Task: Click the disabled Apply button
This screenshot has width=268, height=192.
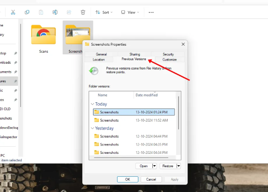Action: coord(175,179)
